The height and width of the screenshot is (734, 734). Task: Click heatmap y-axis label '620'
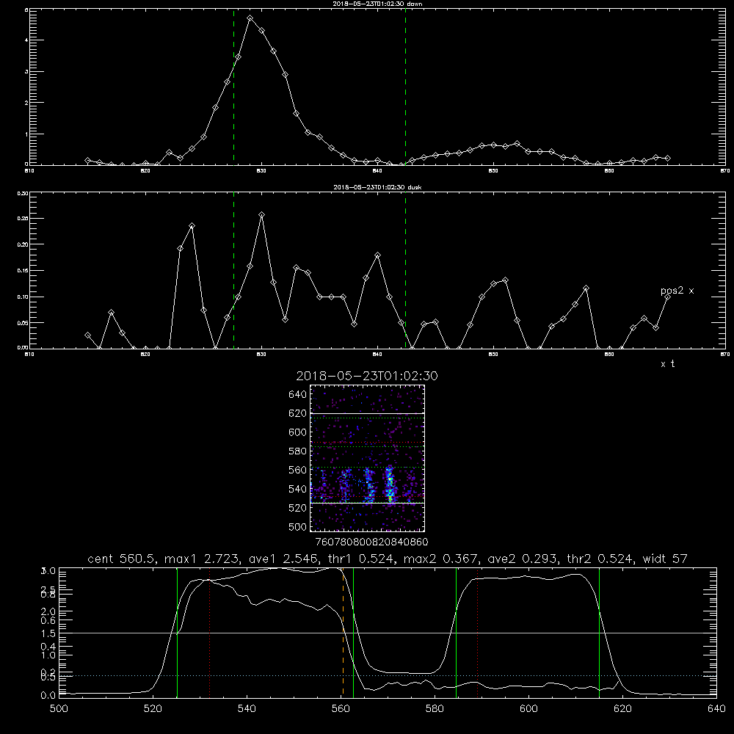(298, 413)
